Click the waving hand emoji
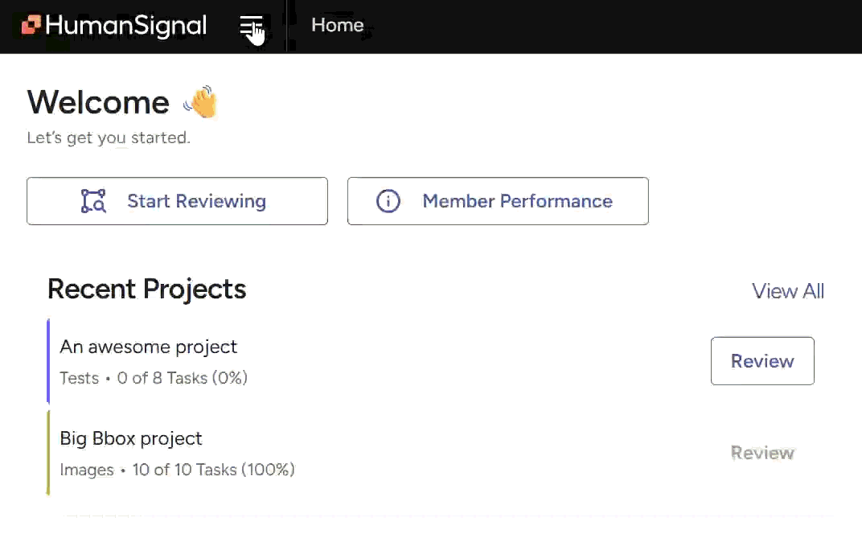 tap(200, 103)
